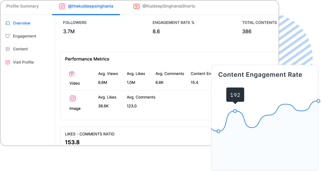Open Overview in the sidebar
Screen dimensions: 322x171
(18, 23)
